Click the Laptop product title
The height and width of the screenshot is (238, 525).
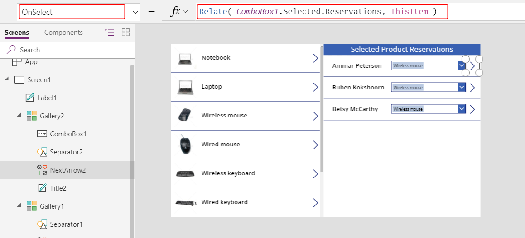tap(212, 86)
